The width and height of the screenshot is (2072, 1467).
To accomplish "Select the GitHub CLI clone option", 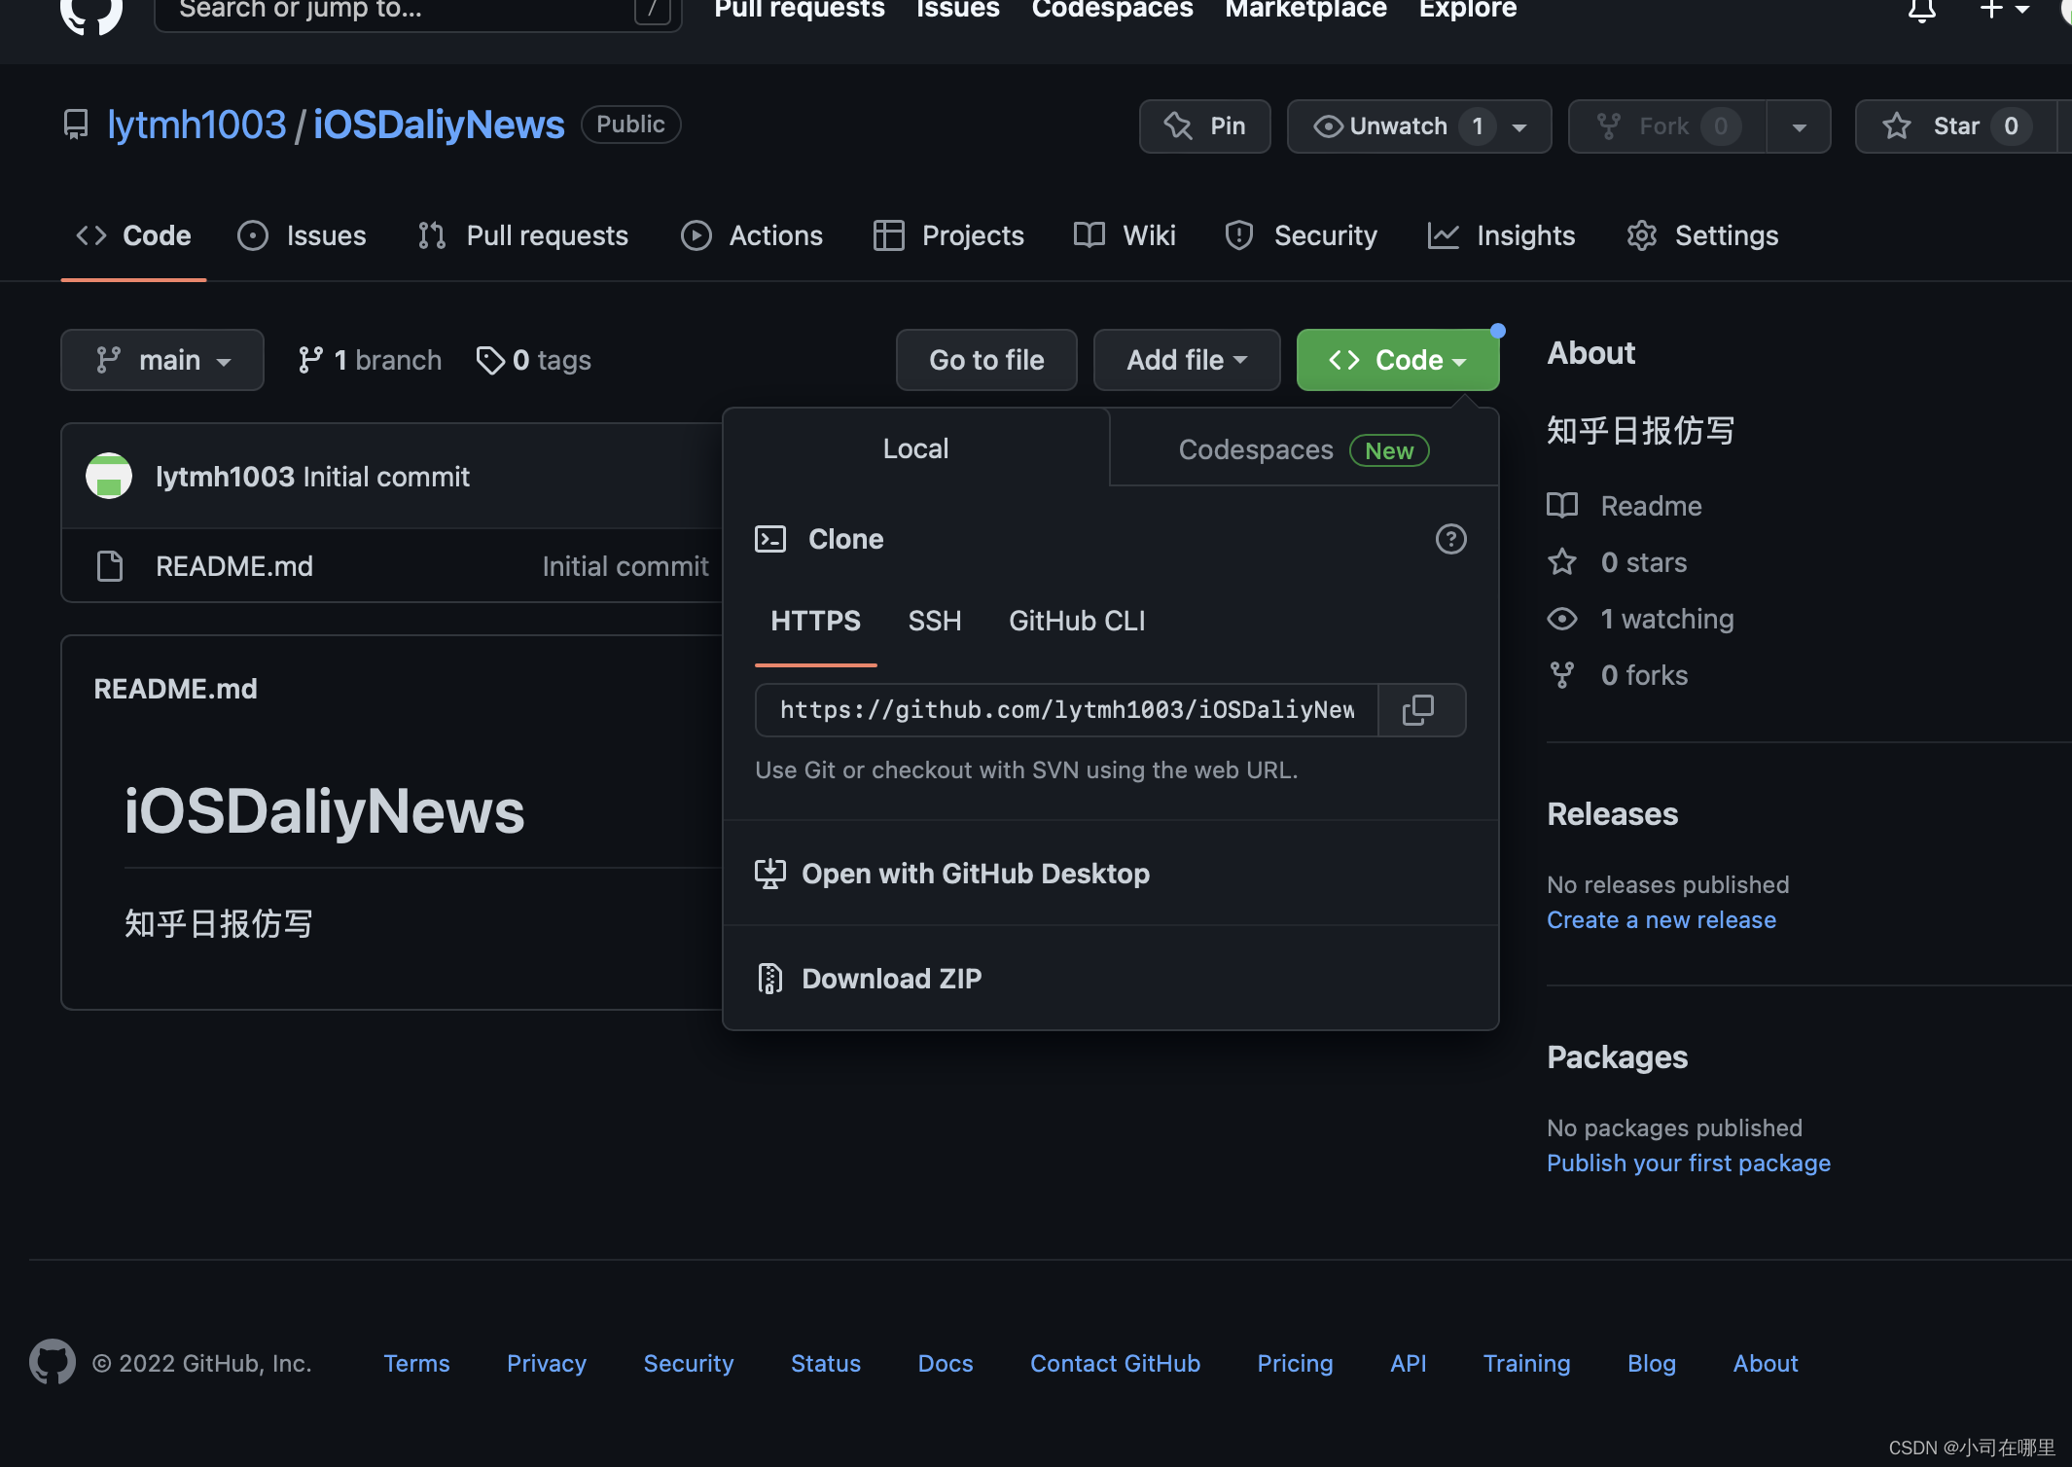I will 1077,621.
